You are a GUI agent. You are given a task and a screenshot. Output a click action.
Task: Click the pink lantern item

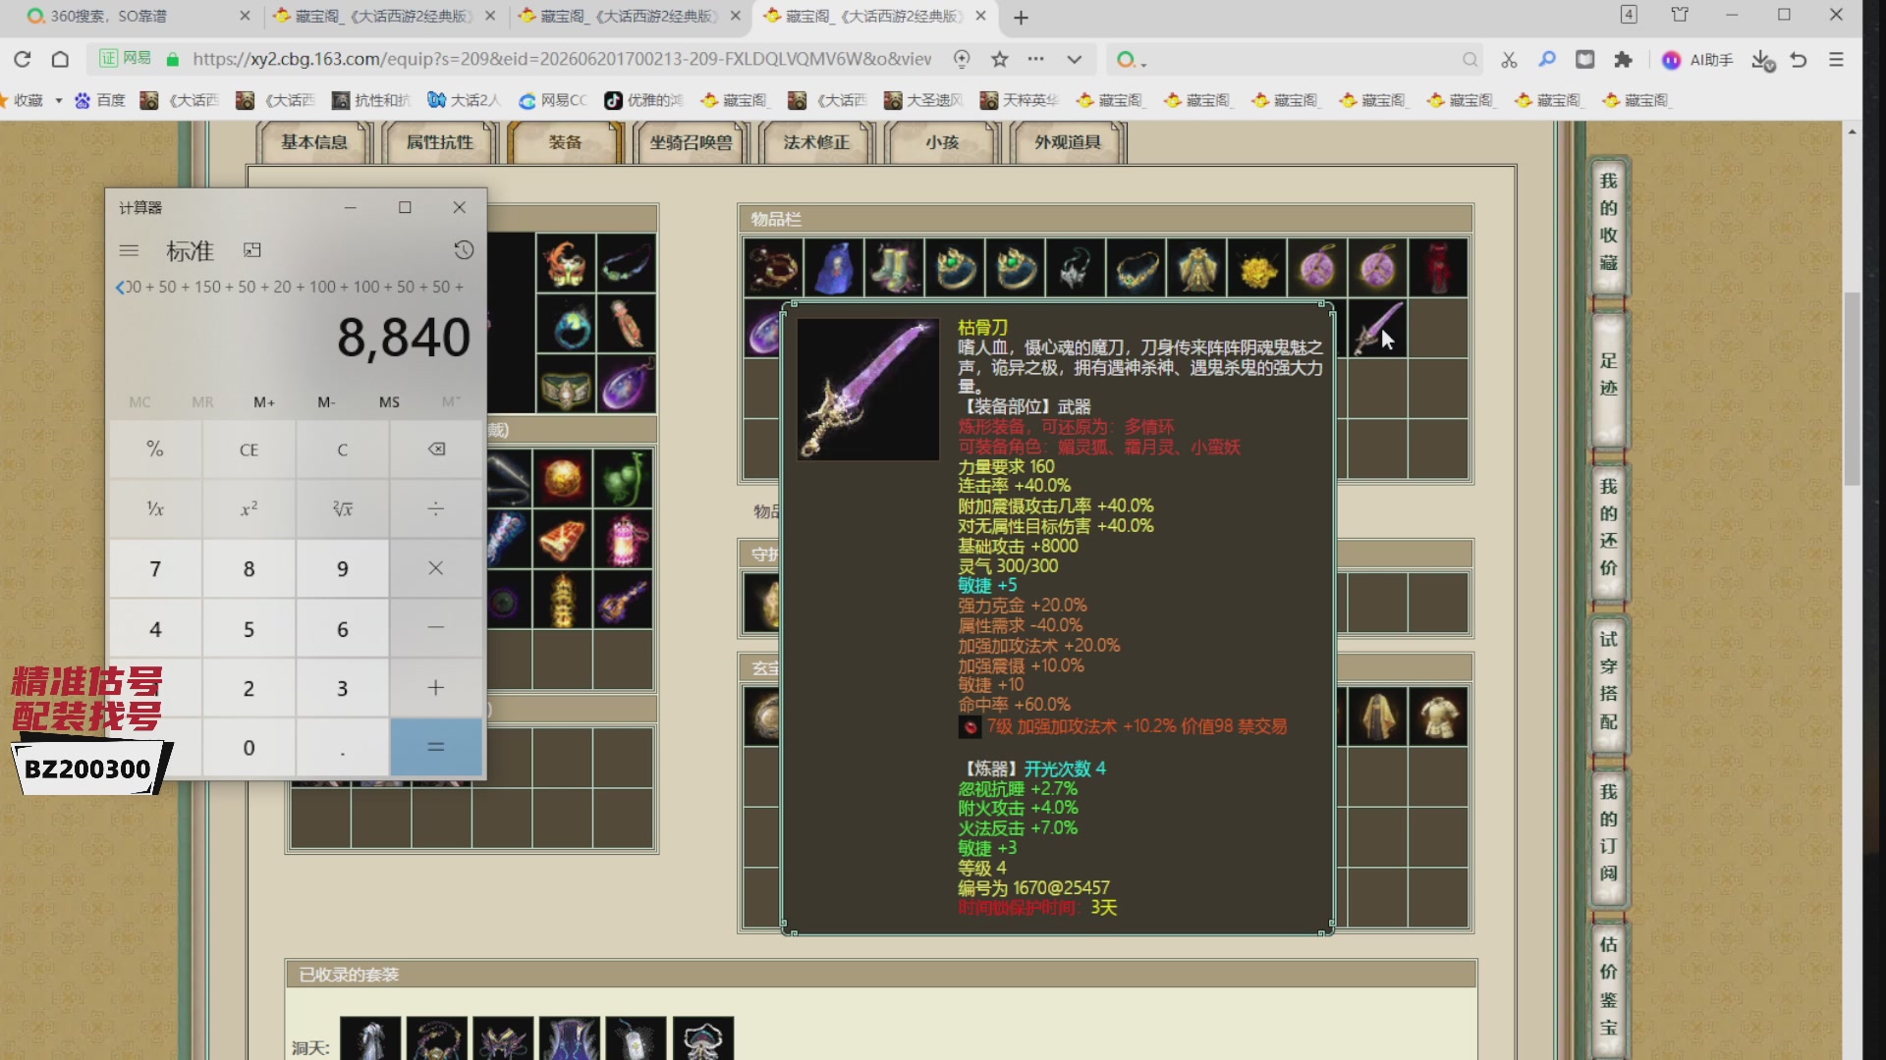pos(623,539)
